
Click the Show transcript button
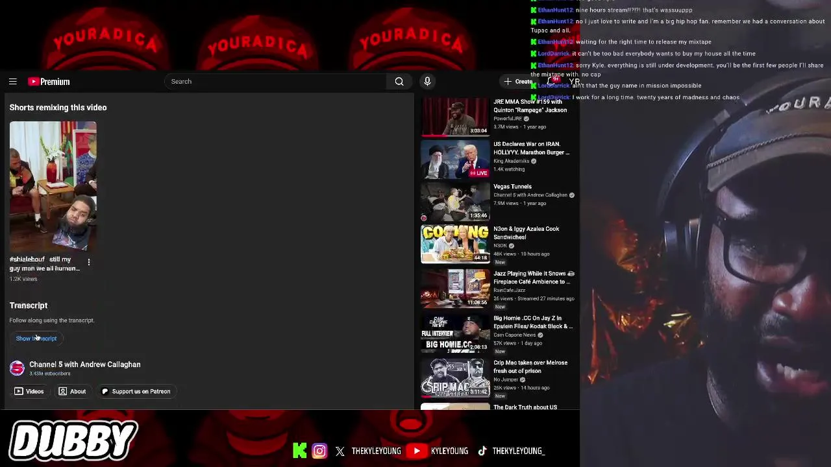[x=36, y=339]
